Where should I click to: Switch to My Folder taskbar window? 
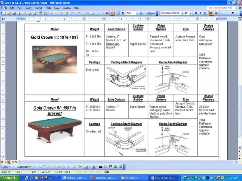click(x=133, y=178)
